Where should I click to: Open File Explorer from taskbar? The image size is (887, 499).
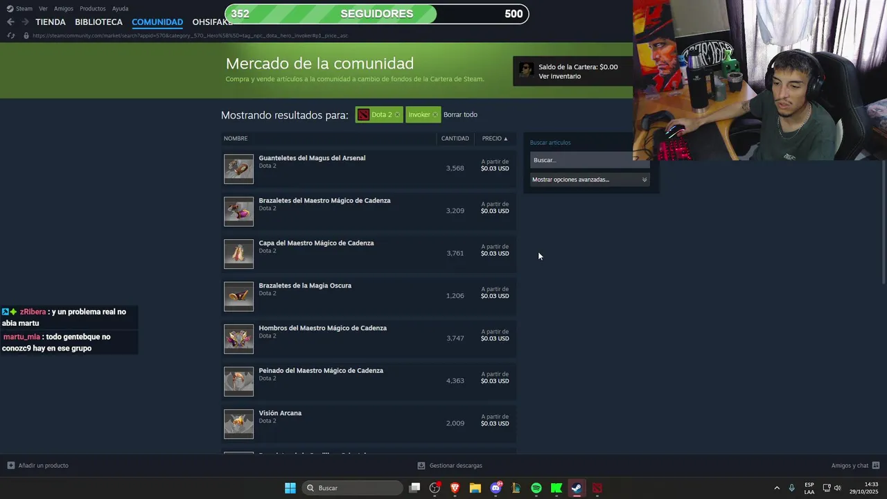pos(475,488)
